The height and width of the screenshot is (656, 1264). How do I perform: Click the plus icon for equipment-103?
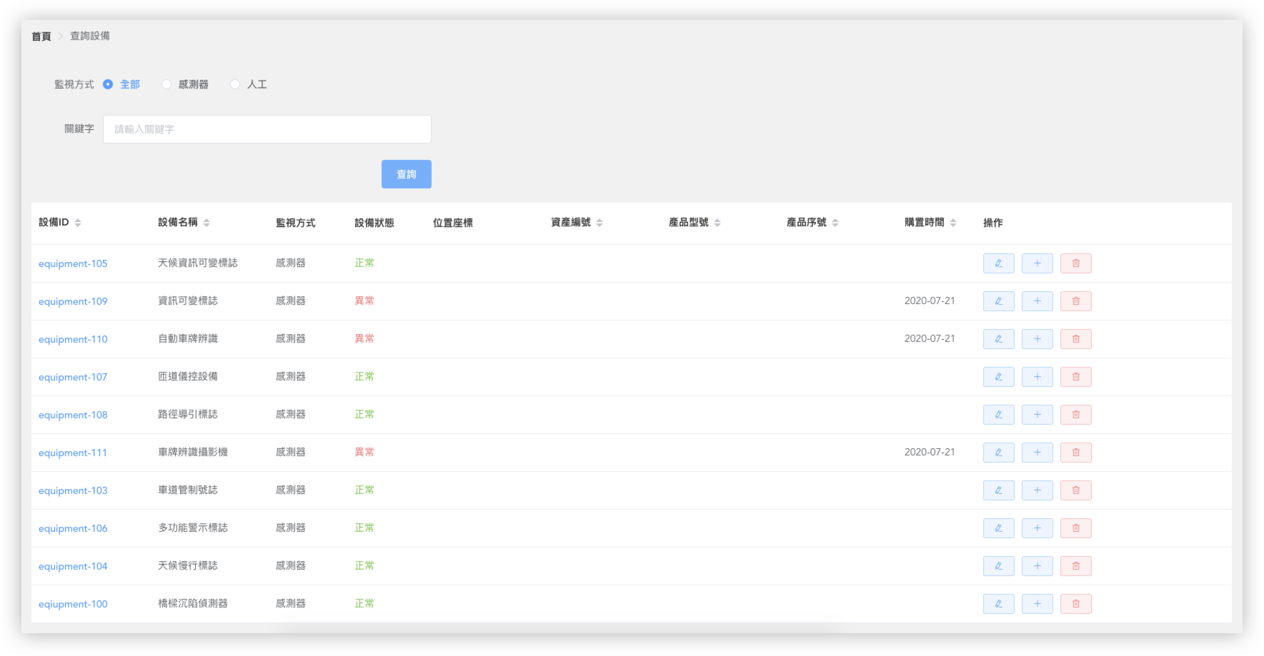(x=1037, y=490)
